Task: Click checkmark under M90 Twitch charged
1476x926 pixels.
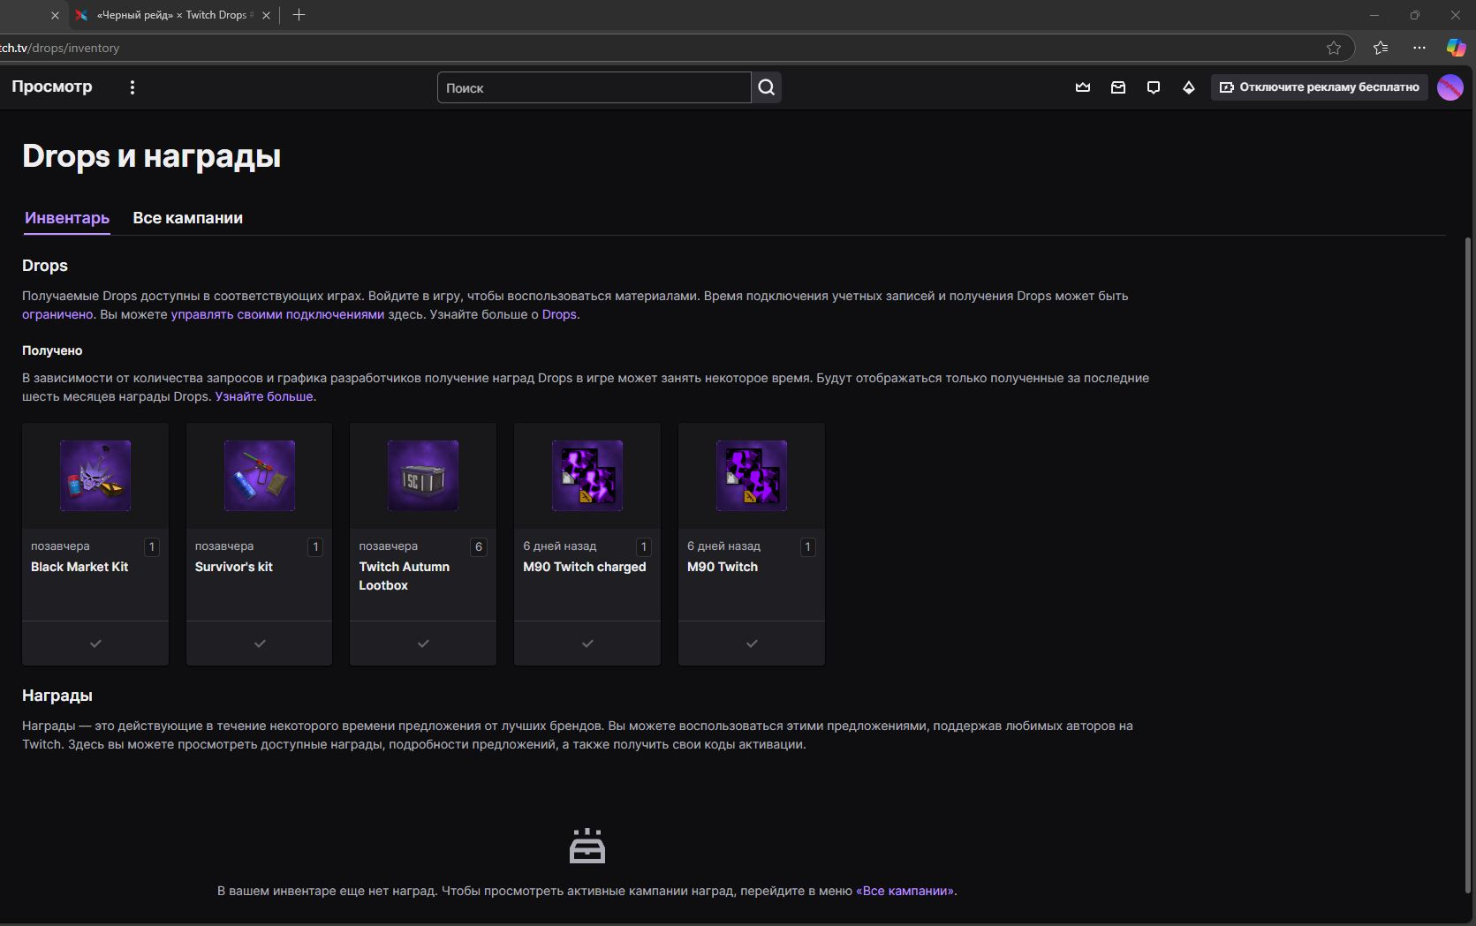Action: click(587, 644)
